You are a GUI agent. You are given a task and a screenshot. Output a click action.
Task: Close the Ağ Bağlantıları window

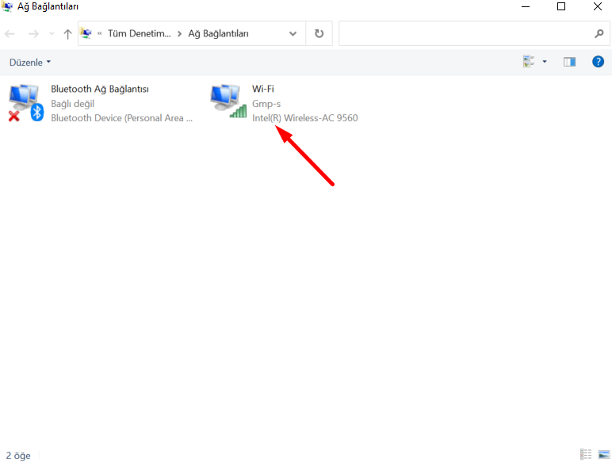coord(597,6)
